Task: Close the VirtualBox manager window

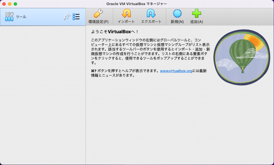Action: [4, 4]
